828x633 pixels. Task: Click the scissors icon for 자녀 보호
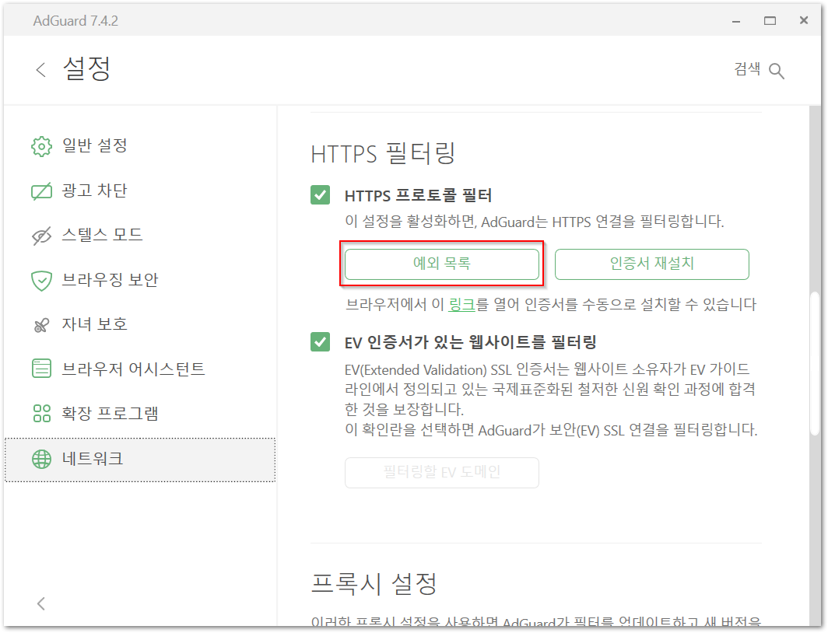click(x=42, y=325)
